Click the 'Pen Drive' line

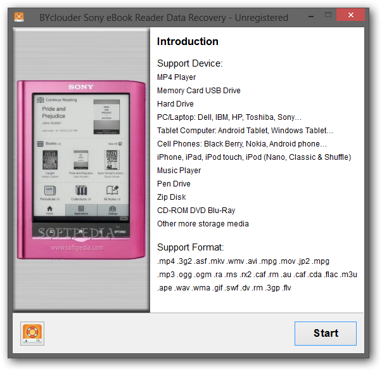point(174,184)
